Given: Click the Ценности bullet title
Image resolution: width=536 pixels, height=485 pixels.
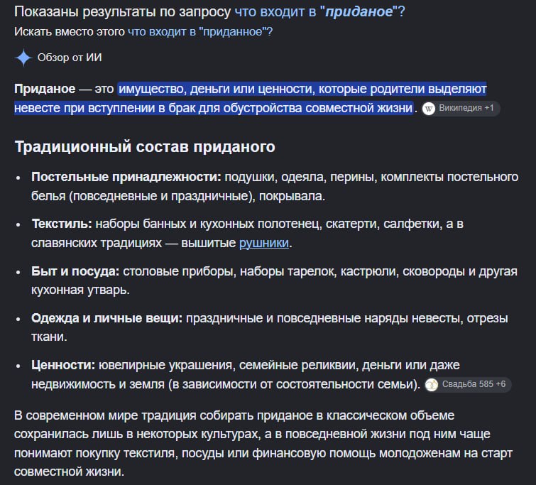Looking at the screenshot, I should coord(63,365).
